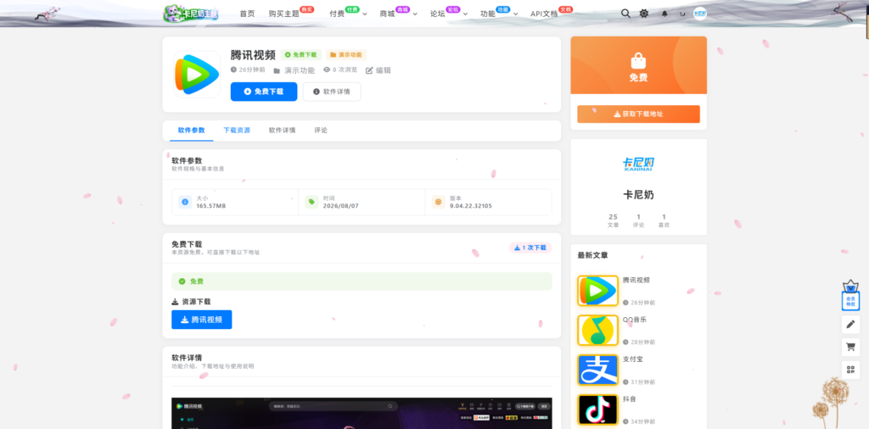869x429 pixels.
Task: Click the 软件详情 button under title
Action: click(x=332, y=92)
